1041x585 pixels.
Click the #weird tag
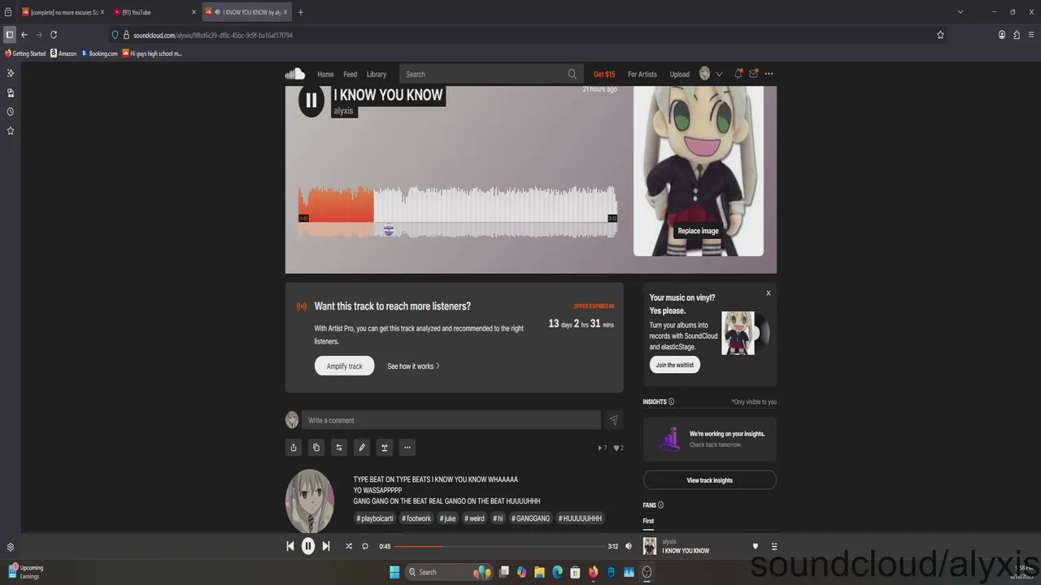click(x=474, y=518)
